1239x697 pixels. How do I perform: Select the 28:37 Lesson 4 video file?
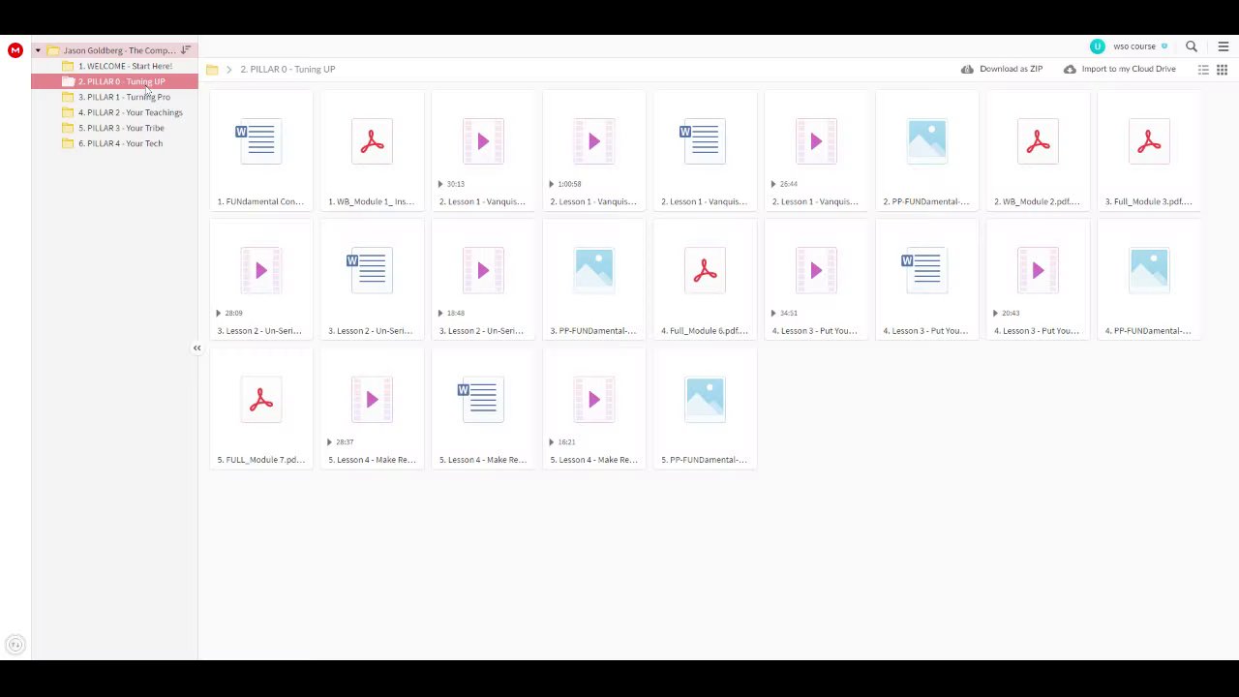[372, 410]
